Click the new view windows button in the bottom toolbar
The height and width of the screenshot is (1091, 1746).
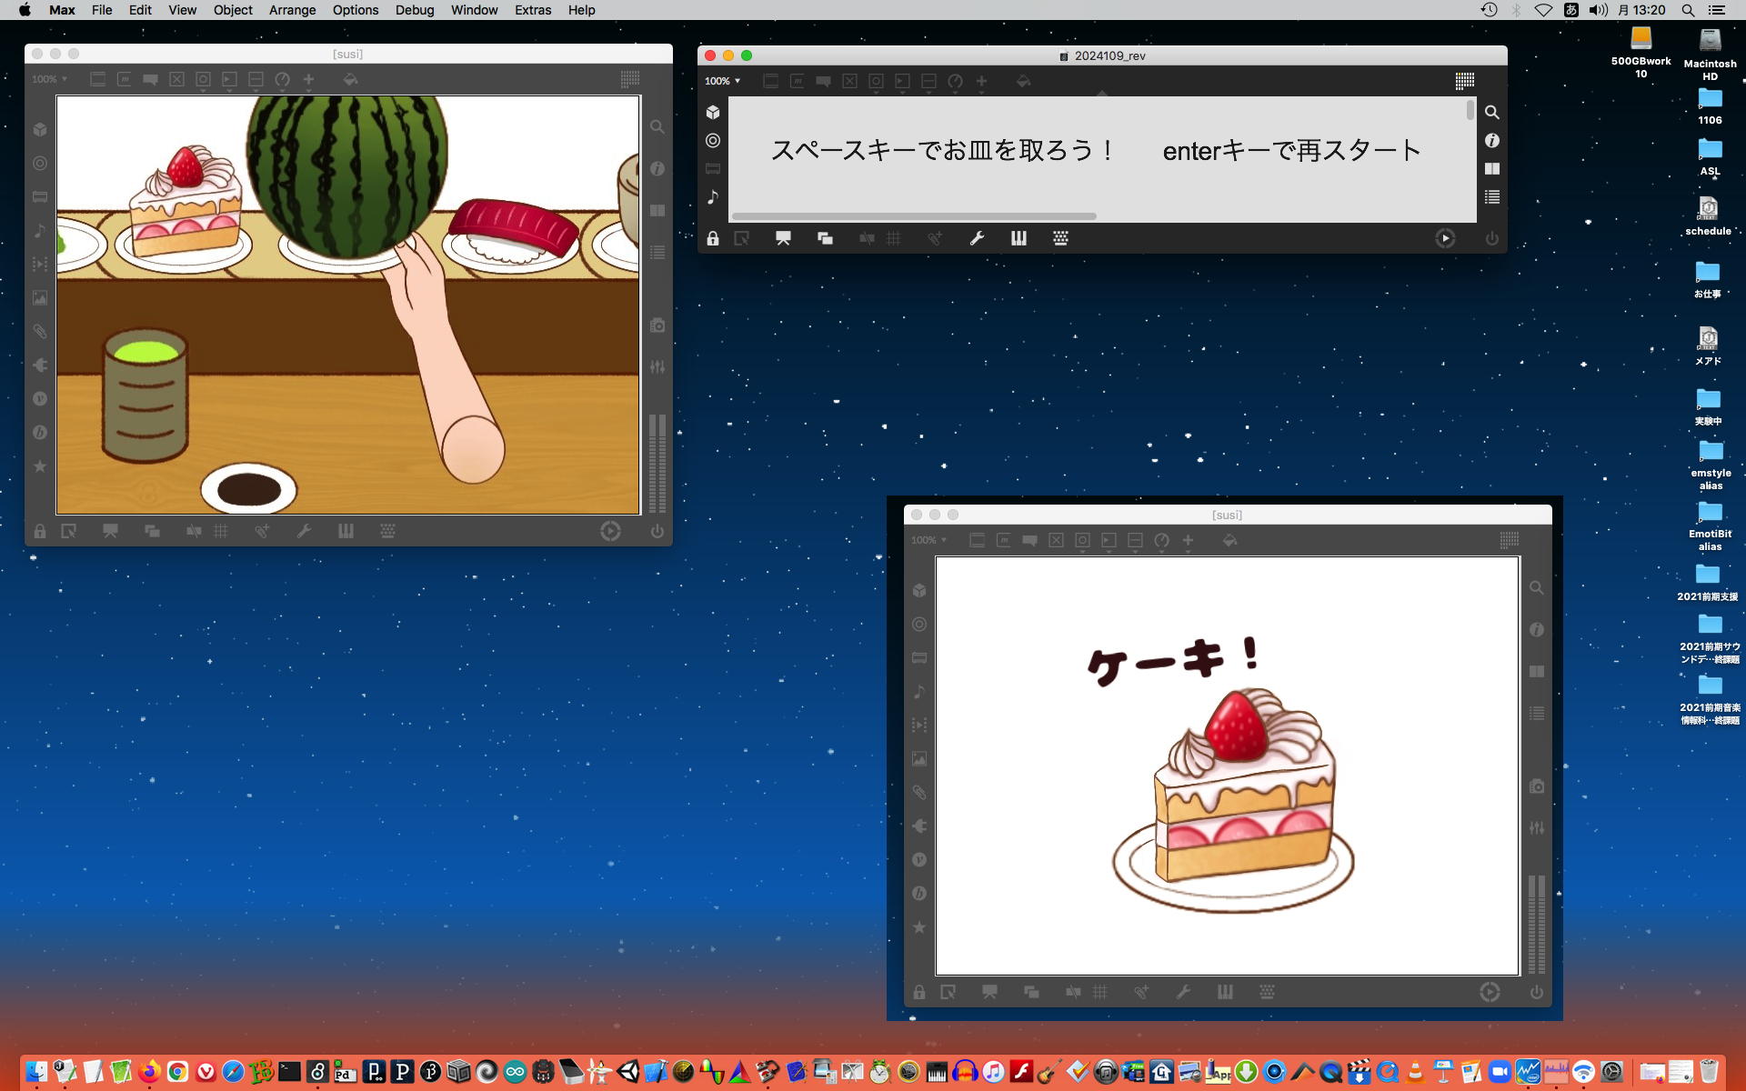(x=825, y=239)
